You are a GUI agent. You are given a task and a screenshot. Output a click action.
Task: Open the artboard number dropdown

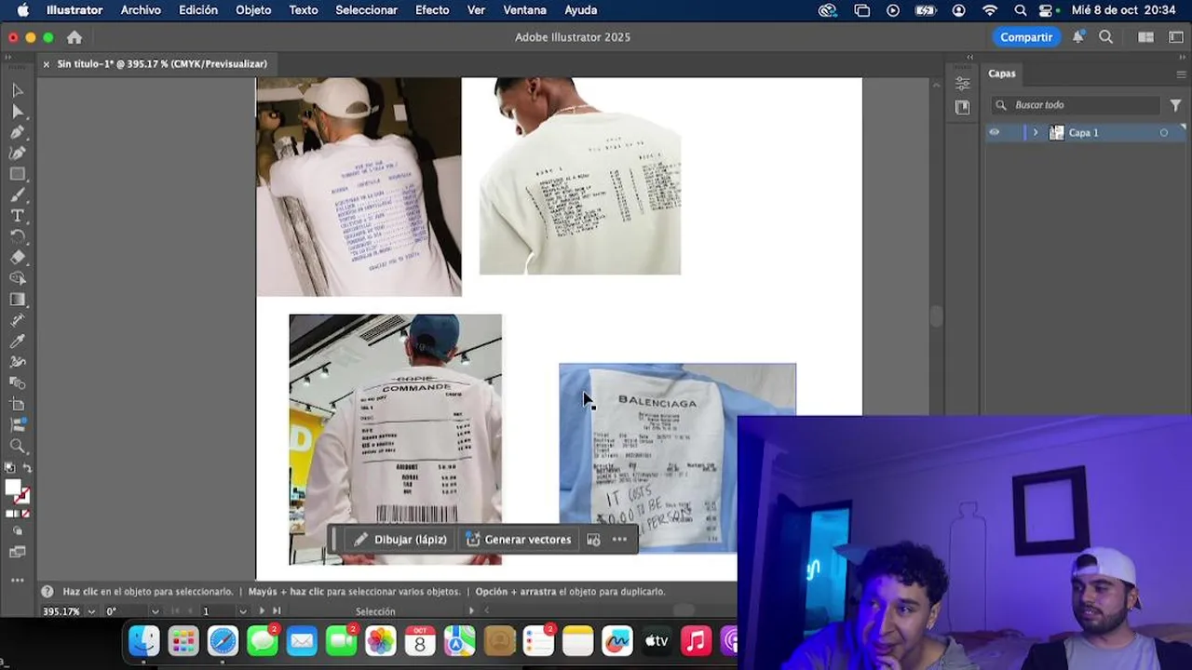tap(242, 611)
